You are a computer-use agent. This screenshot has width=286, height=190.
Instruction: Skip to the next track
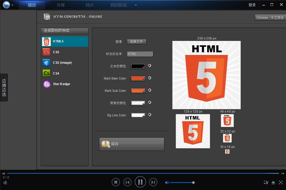(x=153, y=182)
